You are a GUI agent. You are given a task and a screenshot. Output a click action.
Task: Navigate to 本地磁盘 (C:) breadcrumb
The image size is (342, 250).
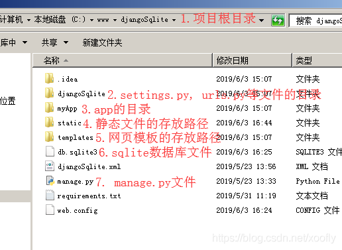pyautogui.click(x=60, y=20)
